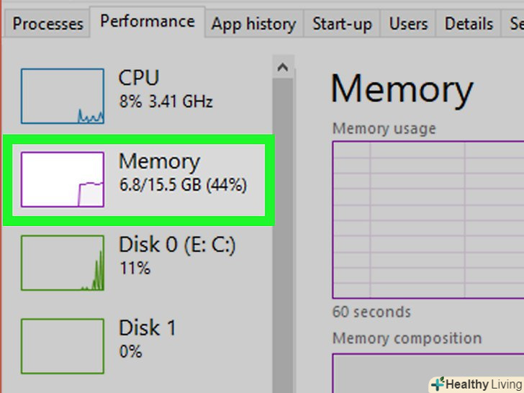
Task: Switch to the Processes tab
Action: 48,24
